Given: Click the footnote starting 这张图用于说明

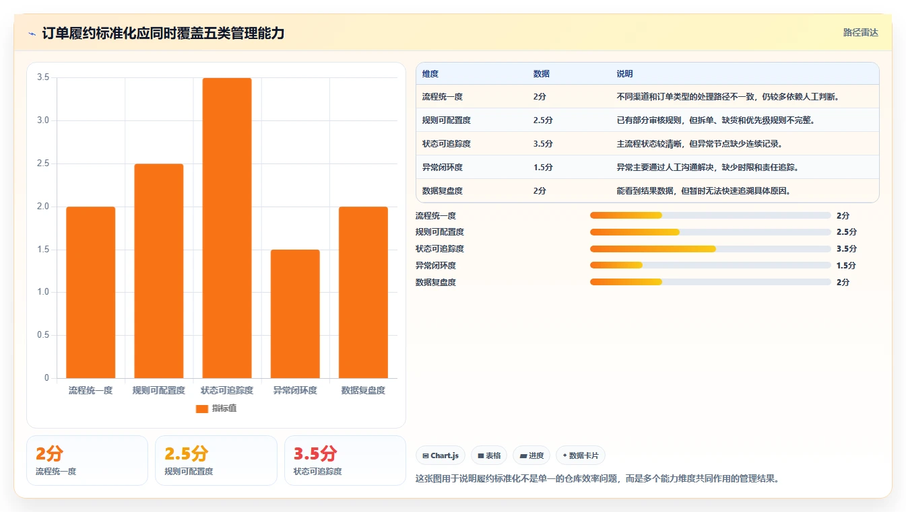Looking at the screenshot, I should pyautogui.click(x=597, y=479).
